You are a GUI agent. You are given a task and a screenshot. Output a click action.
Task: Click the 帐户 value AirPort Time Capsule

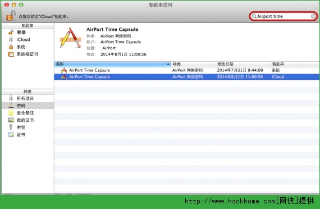pos(121,42)
